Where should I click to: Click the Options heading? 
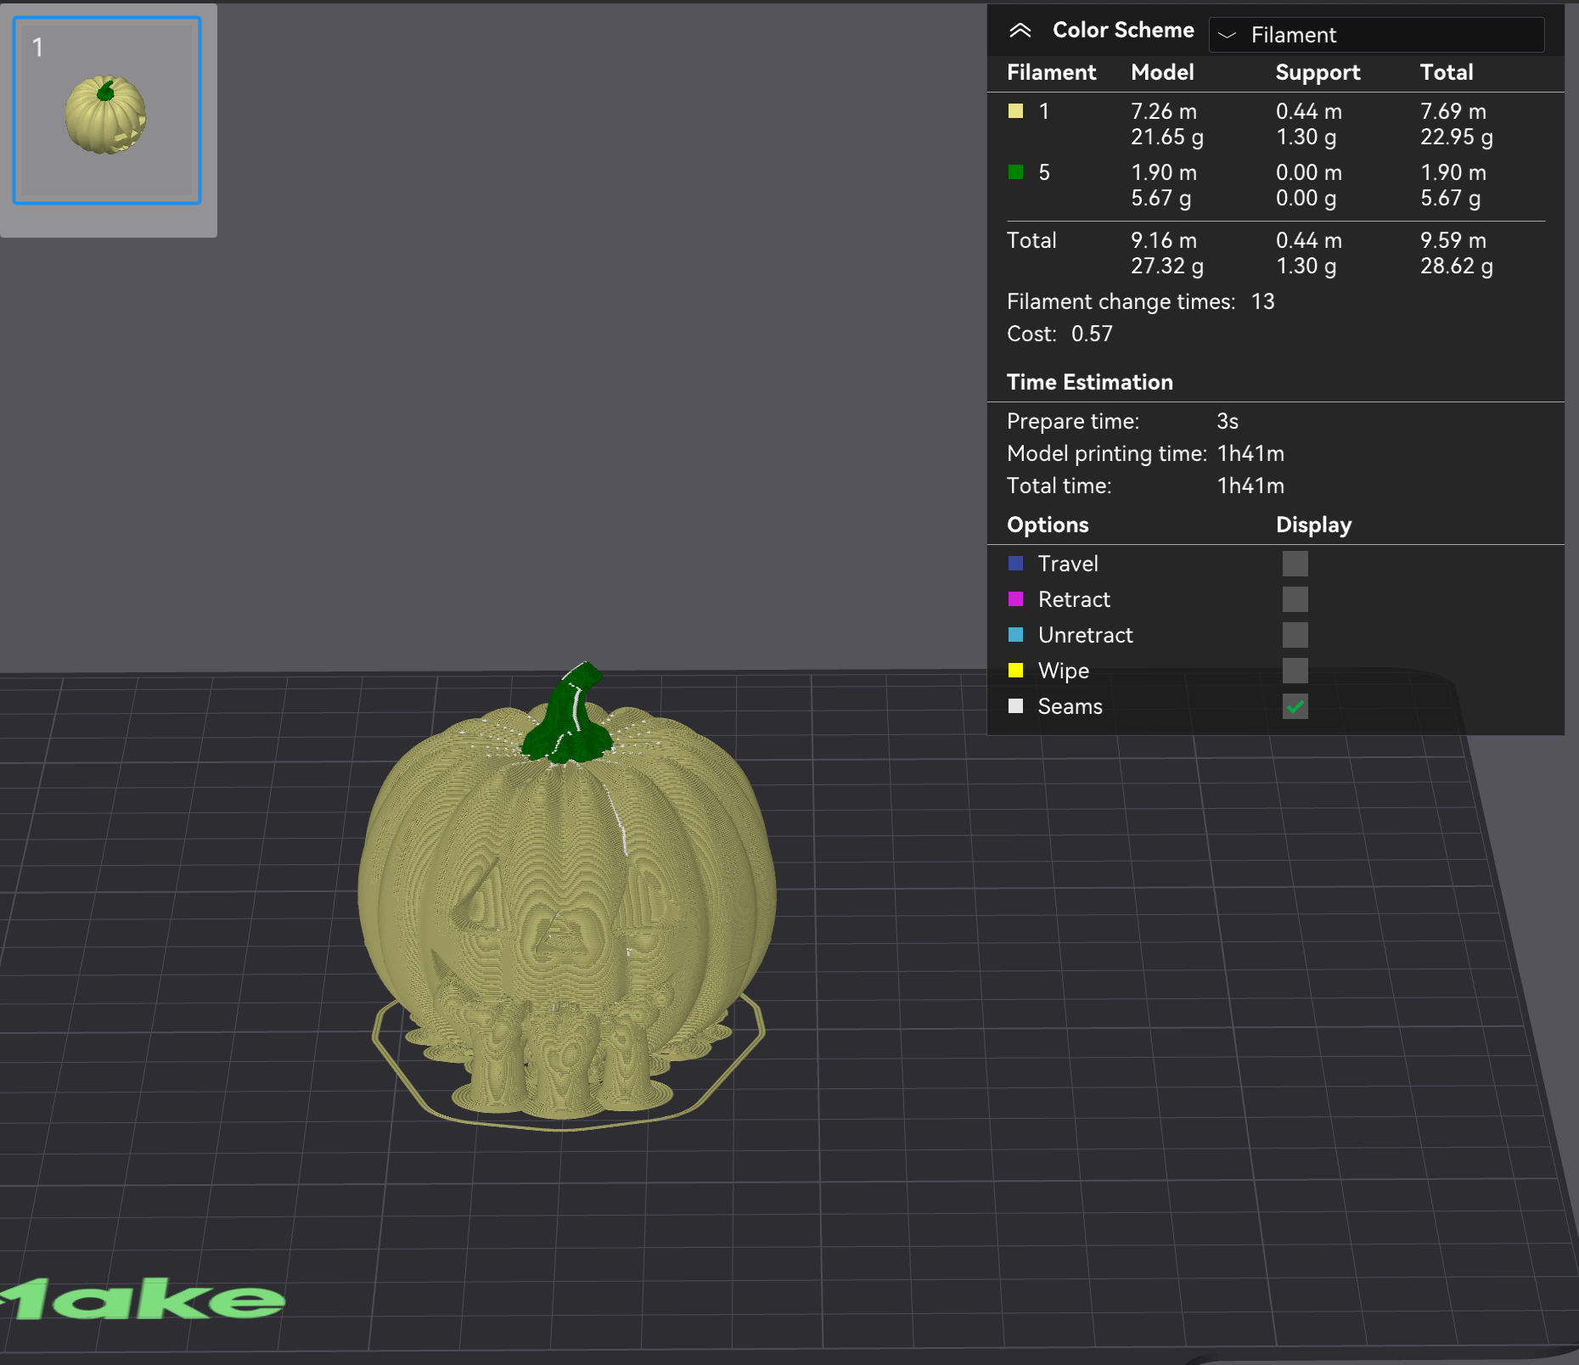[x=1048, y=525]
